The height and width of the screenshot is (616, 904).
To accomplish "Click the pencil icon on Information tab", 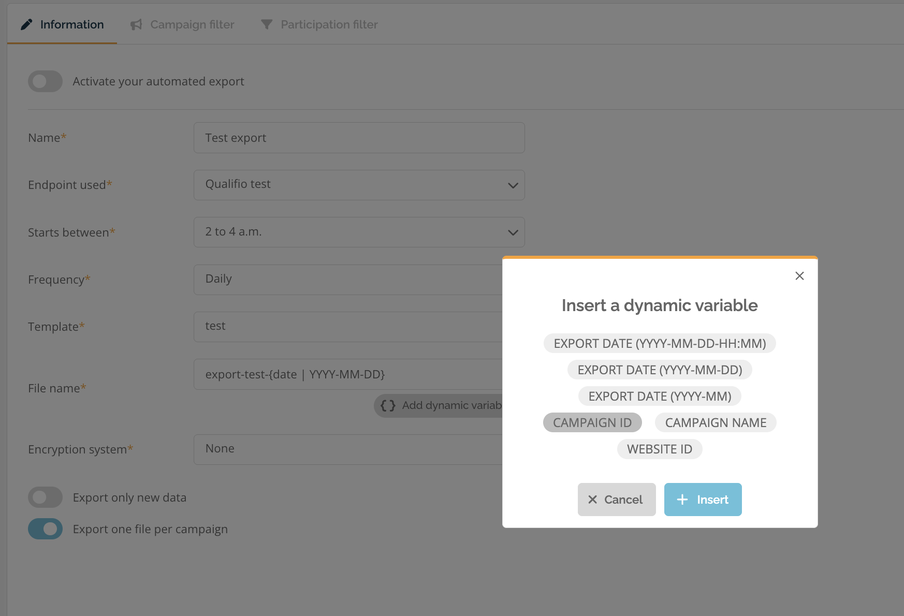I will coord(26,24).
